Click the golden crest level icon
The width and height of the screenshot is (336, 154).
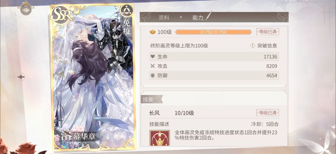point(152,32)
